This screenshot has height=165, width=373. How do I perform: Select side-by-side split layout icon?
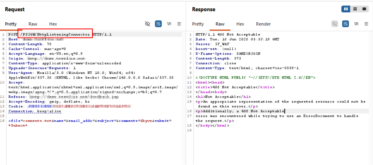pos(346,9)
